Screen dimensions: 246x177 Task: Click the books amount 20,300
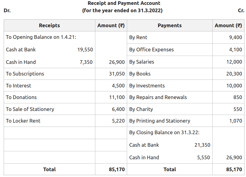[234, 74]
